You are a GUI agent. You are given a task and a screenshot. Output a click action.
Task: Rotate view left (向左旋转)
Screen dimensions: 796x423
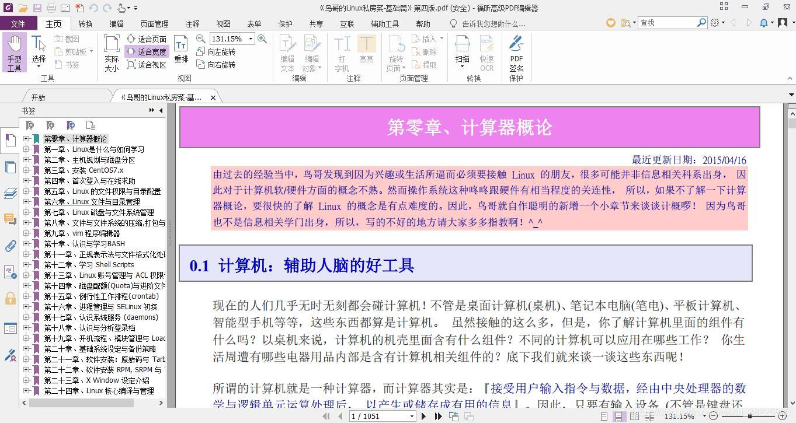click(x=215, y=51)
